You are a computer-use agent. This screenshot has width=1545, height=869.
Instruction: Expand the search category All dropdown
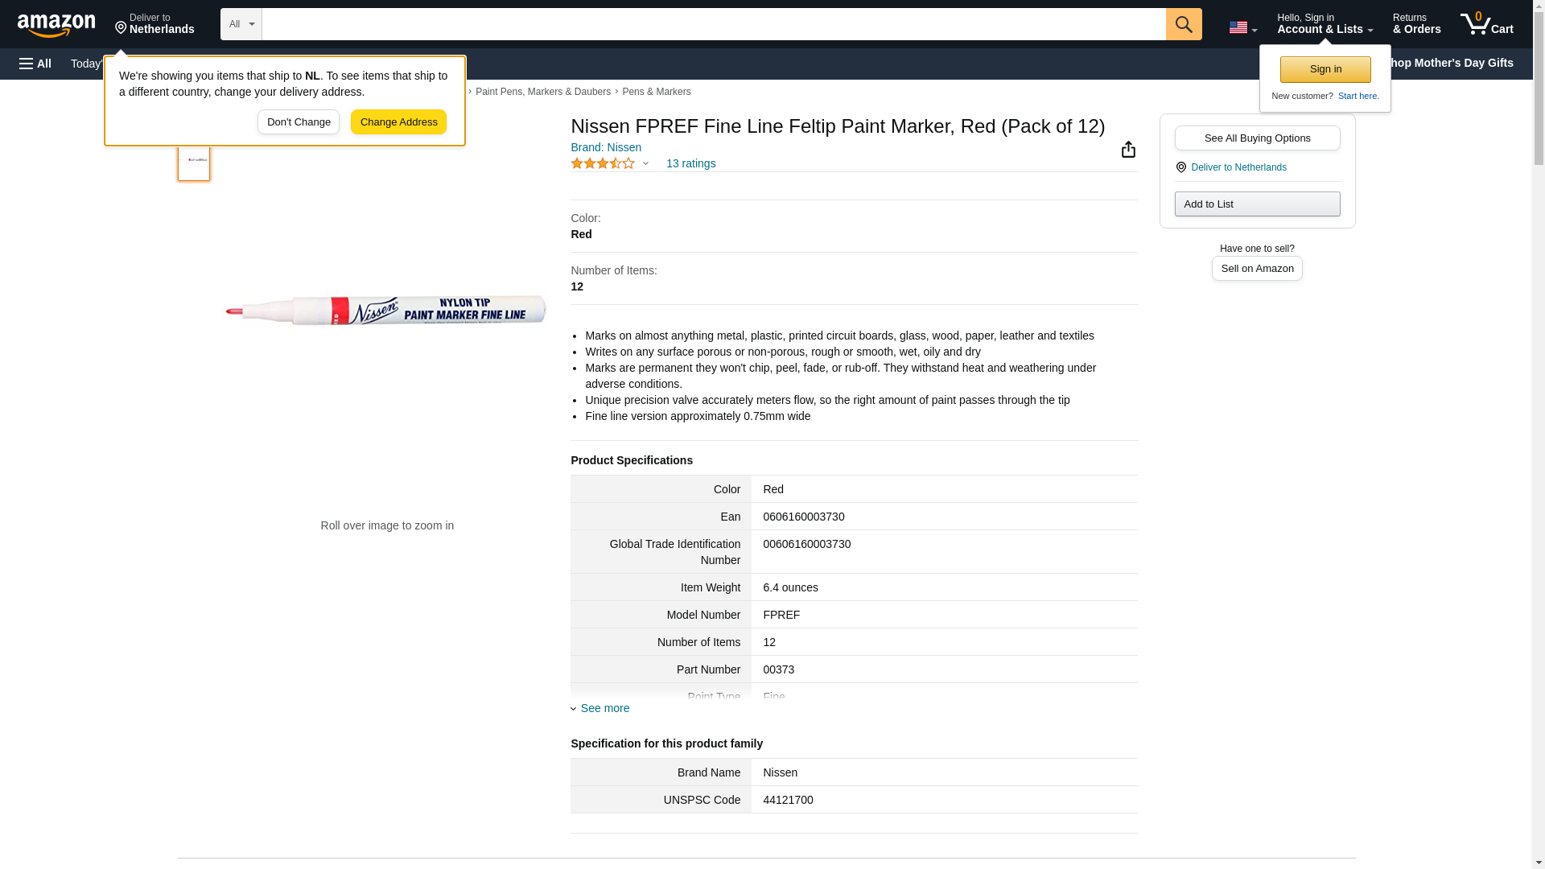[x=241, y=24]
